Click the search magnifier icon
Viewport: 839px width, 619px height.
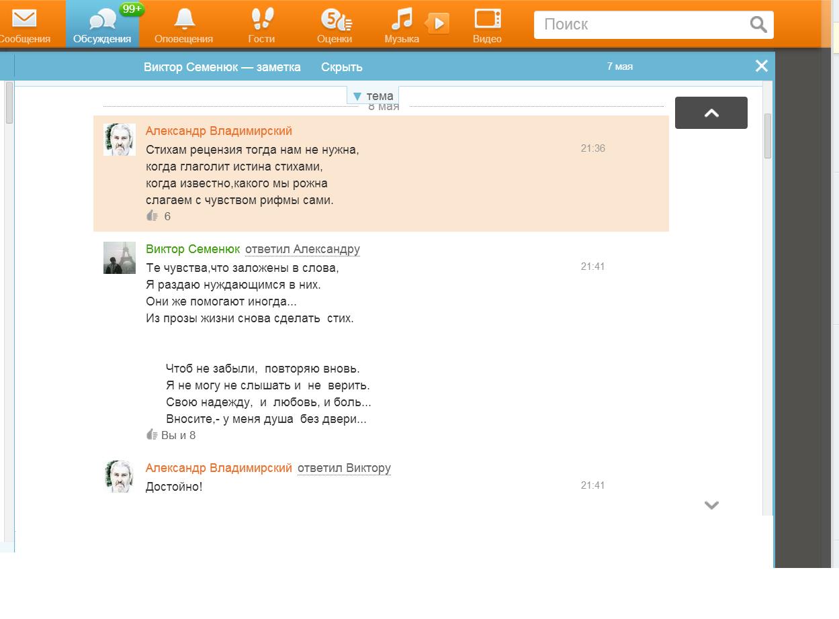click(758, 25)
